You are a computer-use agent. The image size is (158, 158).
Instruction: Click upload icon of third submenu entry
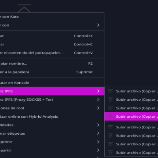110,108
